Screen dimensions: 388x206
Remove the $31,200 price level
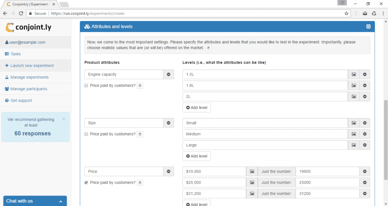point(364,194)
